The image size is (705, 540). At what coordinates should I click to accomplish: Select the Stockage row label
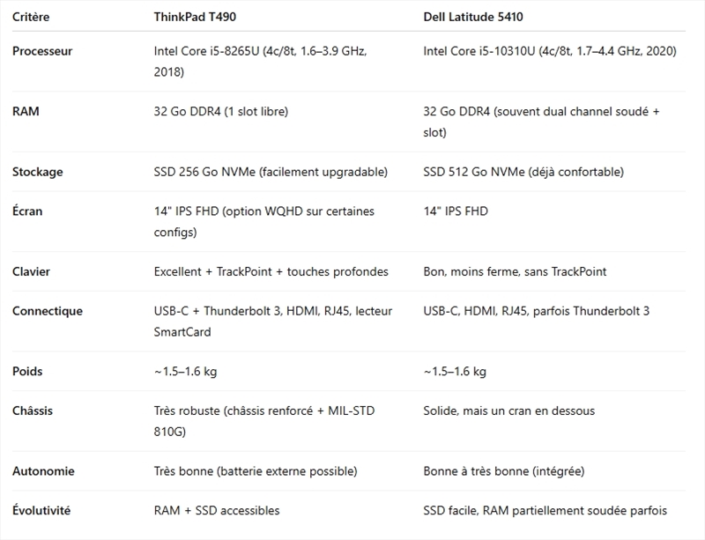click(x=37, y=172)
